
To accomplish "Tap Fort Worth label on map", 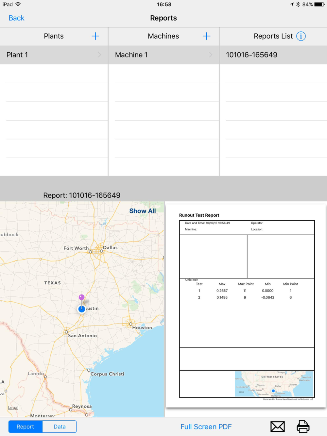I will [76, 248].
